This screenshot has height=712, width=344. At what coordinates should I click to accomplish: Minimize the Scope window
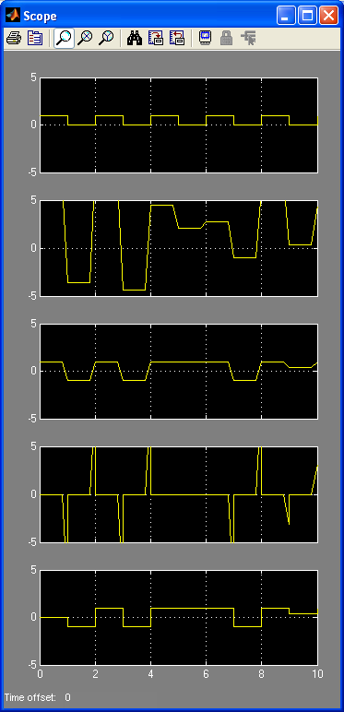287,16
